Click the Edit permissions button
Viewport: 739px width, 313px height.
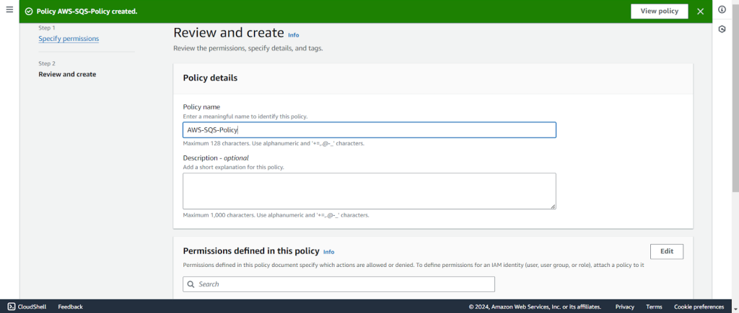pyautogui.click(x=667, y=251)
